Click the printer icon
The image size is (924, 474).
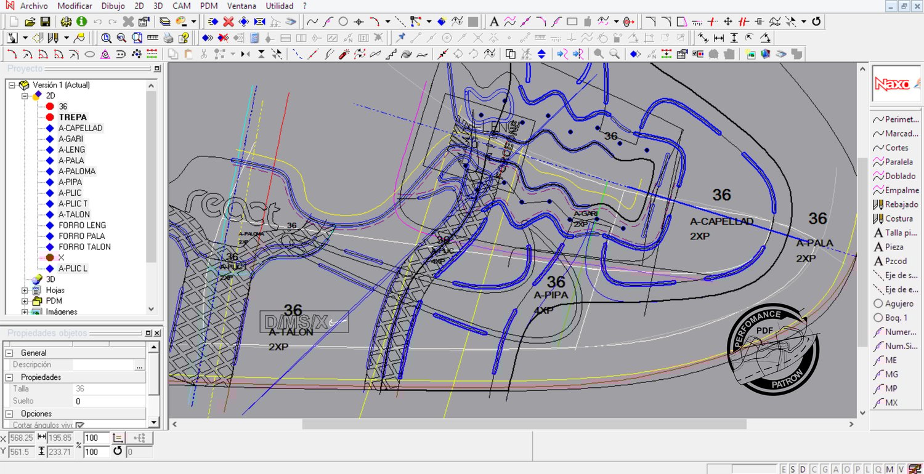pos(168,38)
